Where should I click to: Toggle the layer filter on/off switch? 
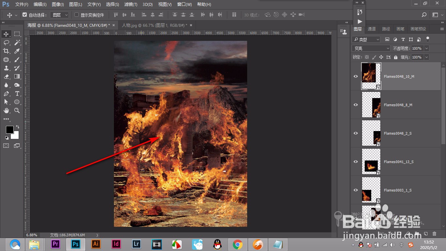[x=428, y=39]
